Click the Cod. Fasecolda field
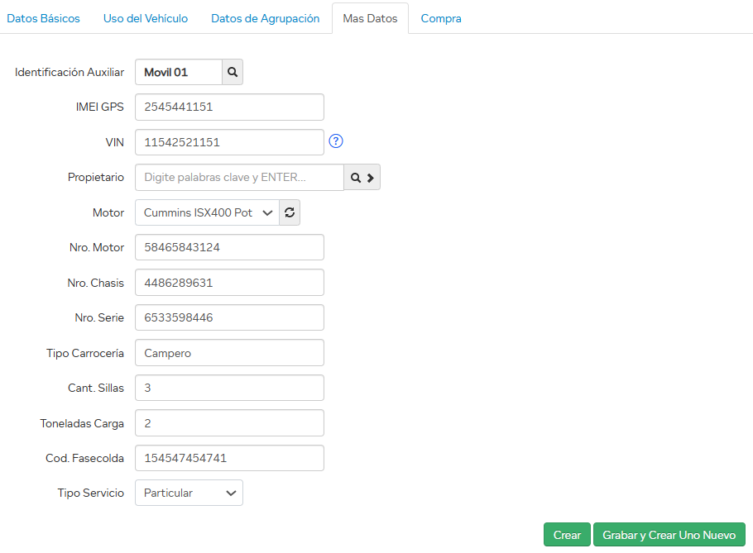This screenshot has width=753, height=553. click(x=229, y=458)
